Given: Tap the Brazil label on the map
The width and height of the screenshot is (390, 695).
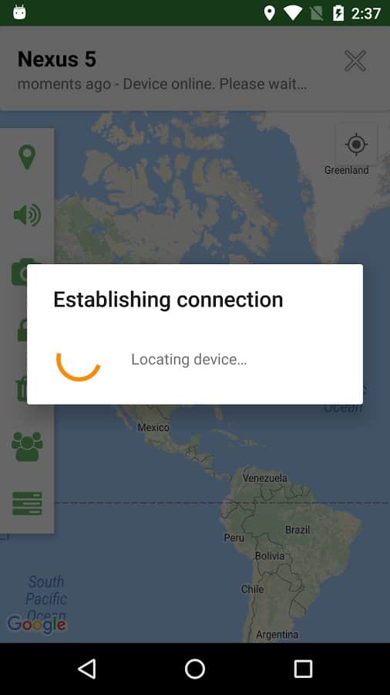Looking at the screenshot, I should (298, 530).
